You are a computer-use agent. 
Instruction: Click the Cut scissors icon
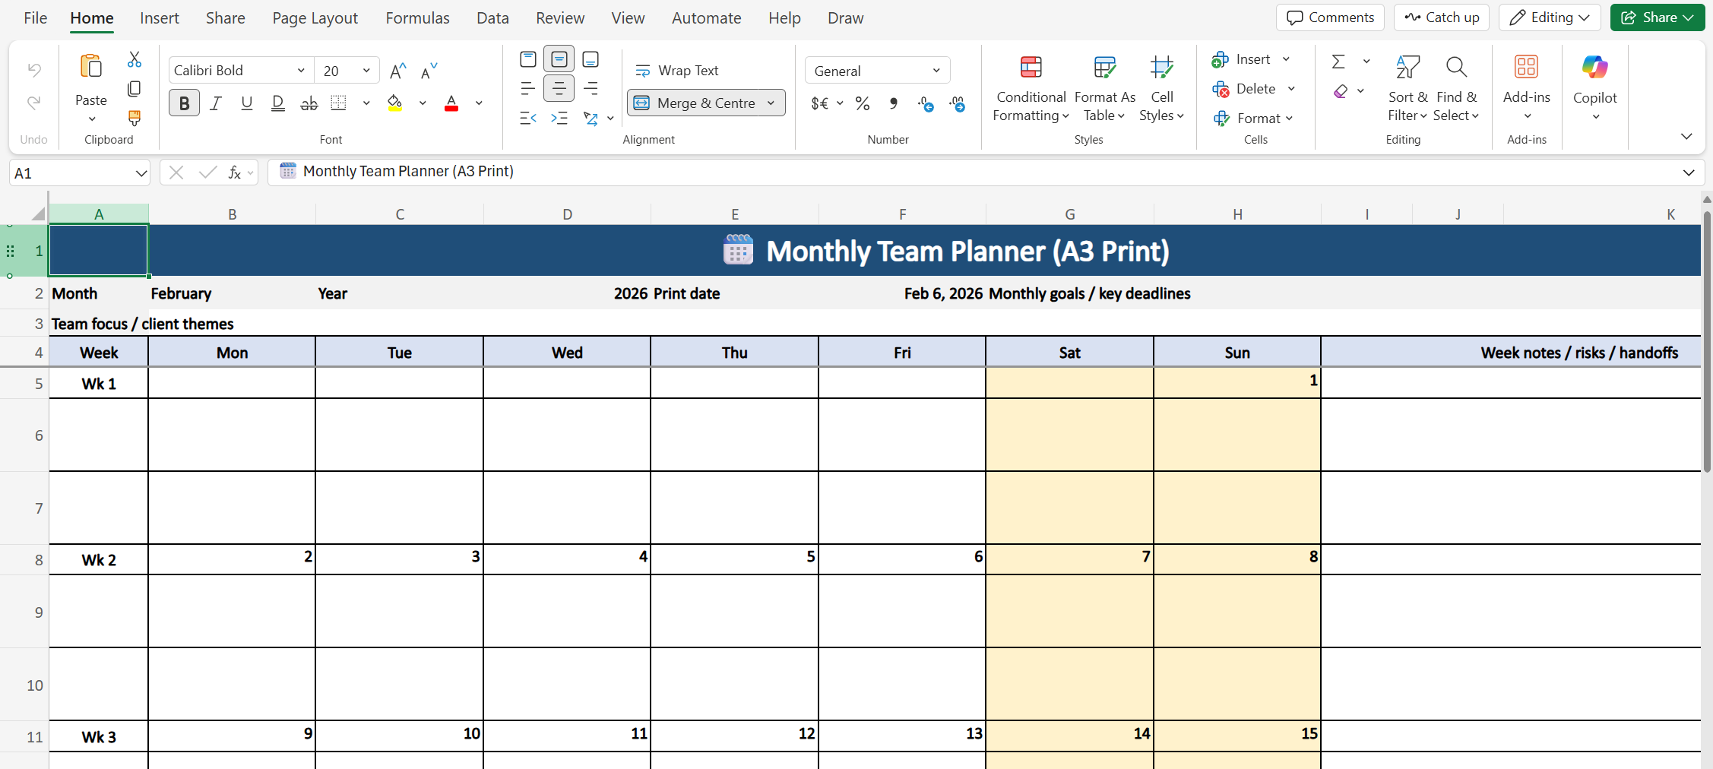pyautogui.click(x=135, y=59)
